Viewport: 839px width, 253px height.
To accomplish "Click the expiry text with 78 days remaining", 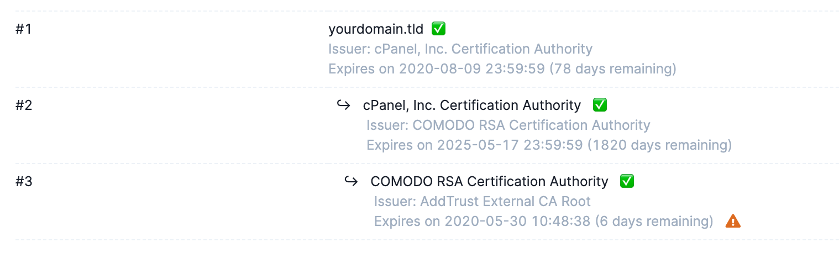I will tap(502, 69).
